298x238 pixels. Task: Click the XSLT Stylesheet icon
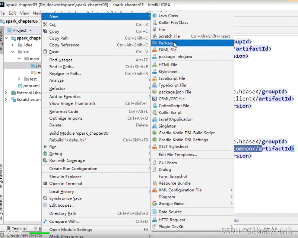point(155,147)
